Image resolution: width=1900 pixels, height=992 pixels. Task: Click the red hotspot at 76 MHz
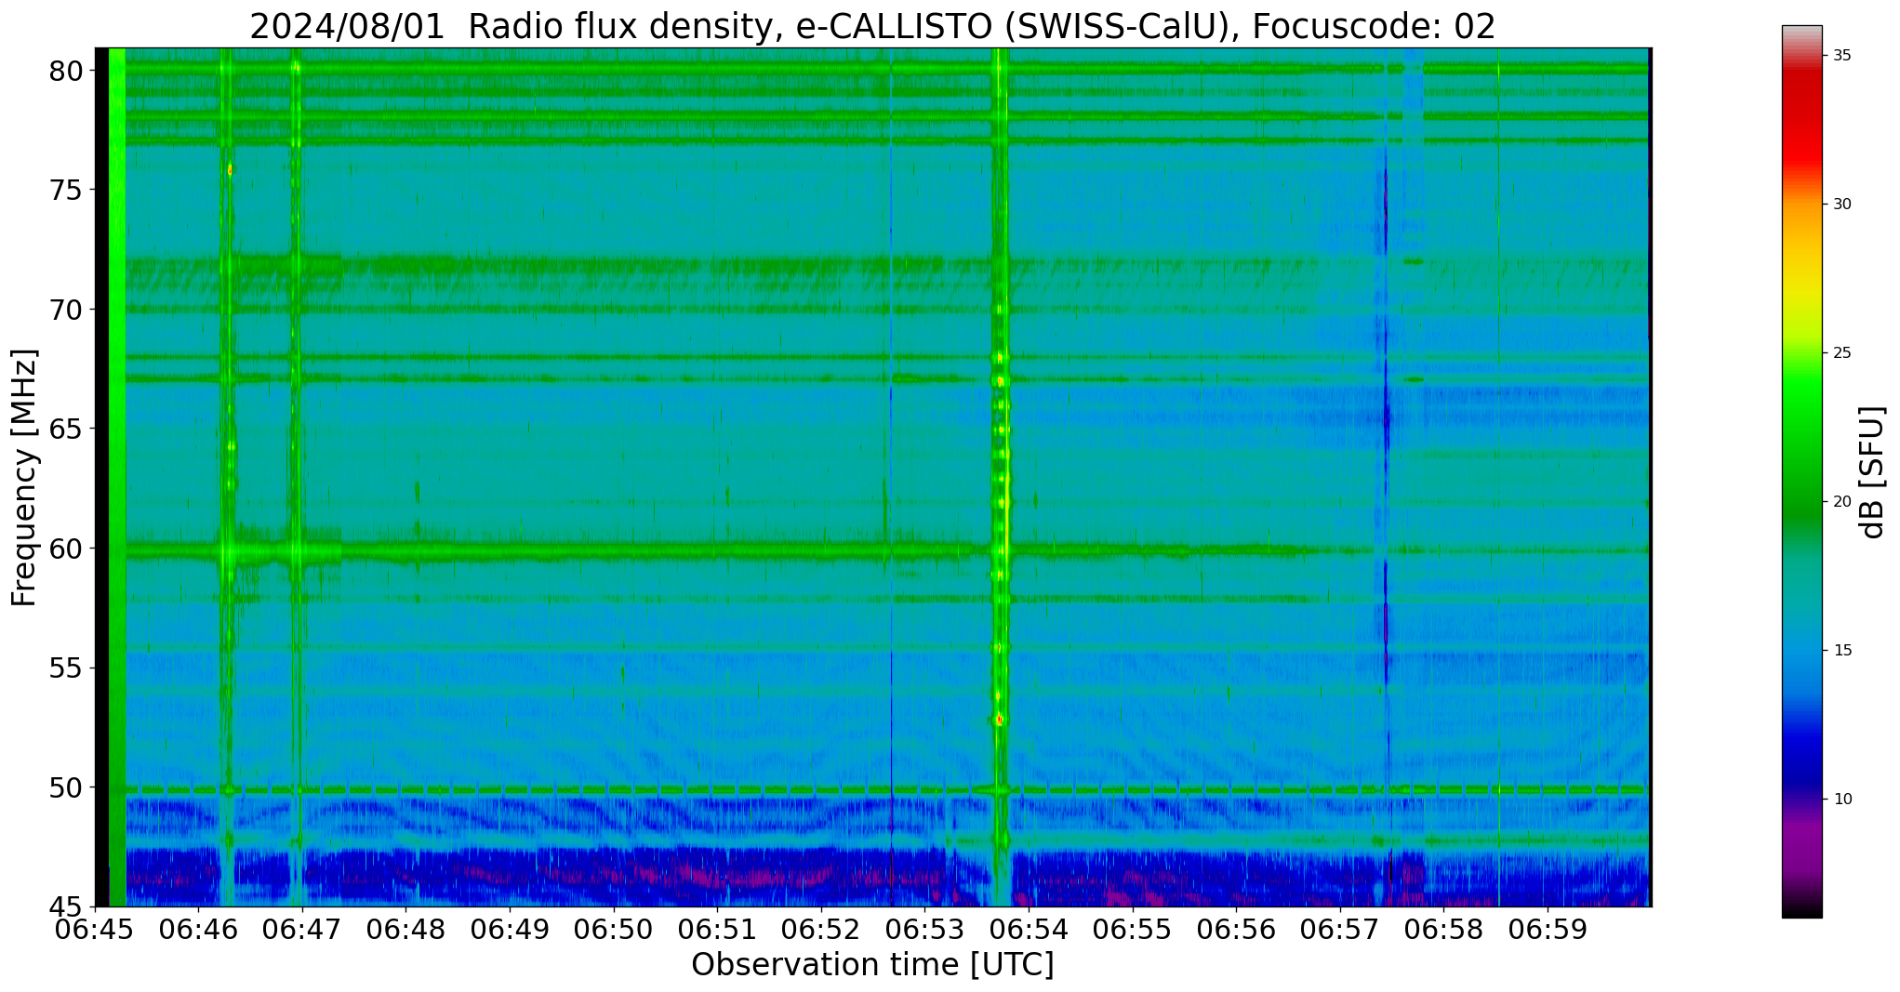230,170
